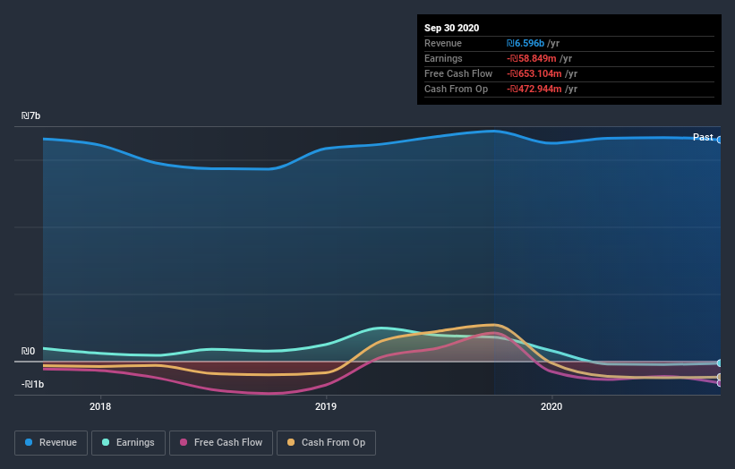The image size is (735, 469).
Task: Click the orange Cash From Op endpoint marker
Action: [719, 377]
